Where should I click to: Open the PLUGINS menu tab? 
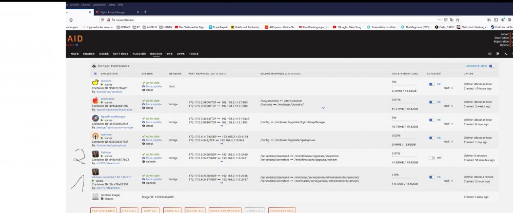coord(140,54)
